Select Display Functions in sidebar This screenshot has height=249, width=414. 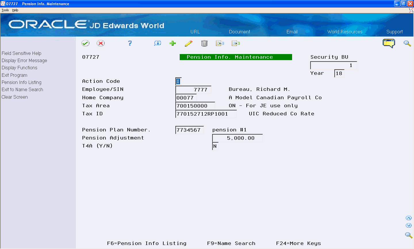20,68
